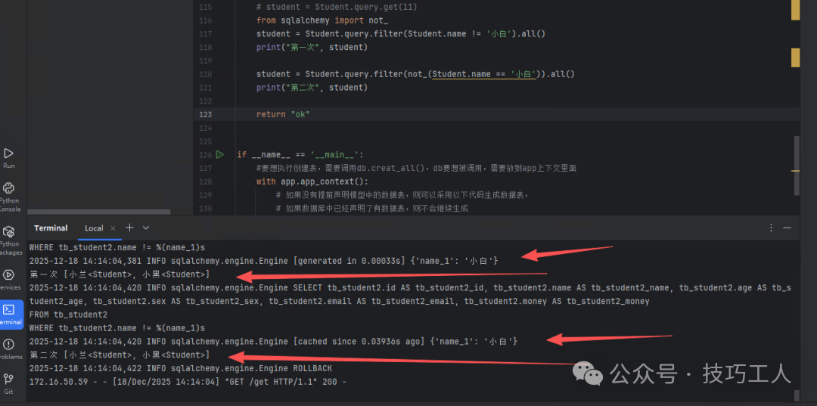Click the commented student = Student.query.get(11) line
This screenshot has height=406, width=817.
click(337, 7)
